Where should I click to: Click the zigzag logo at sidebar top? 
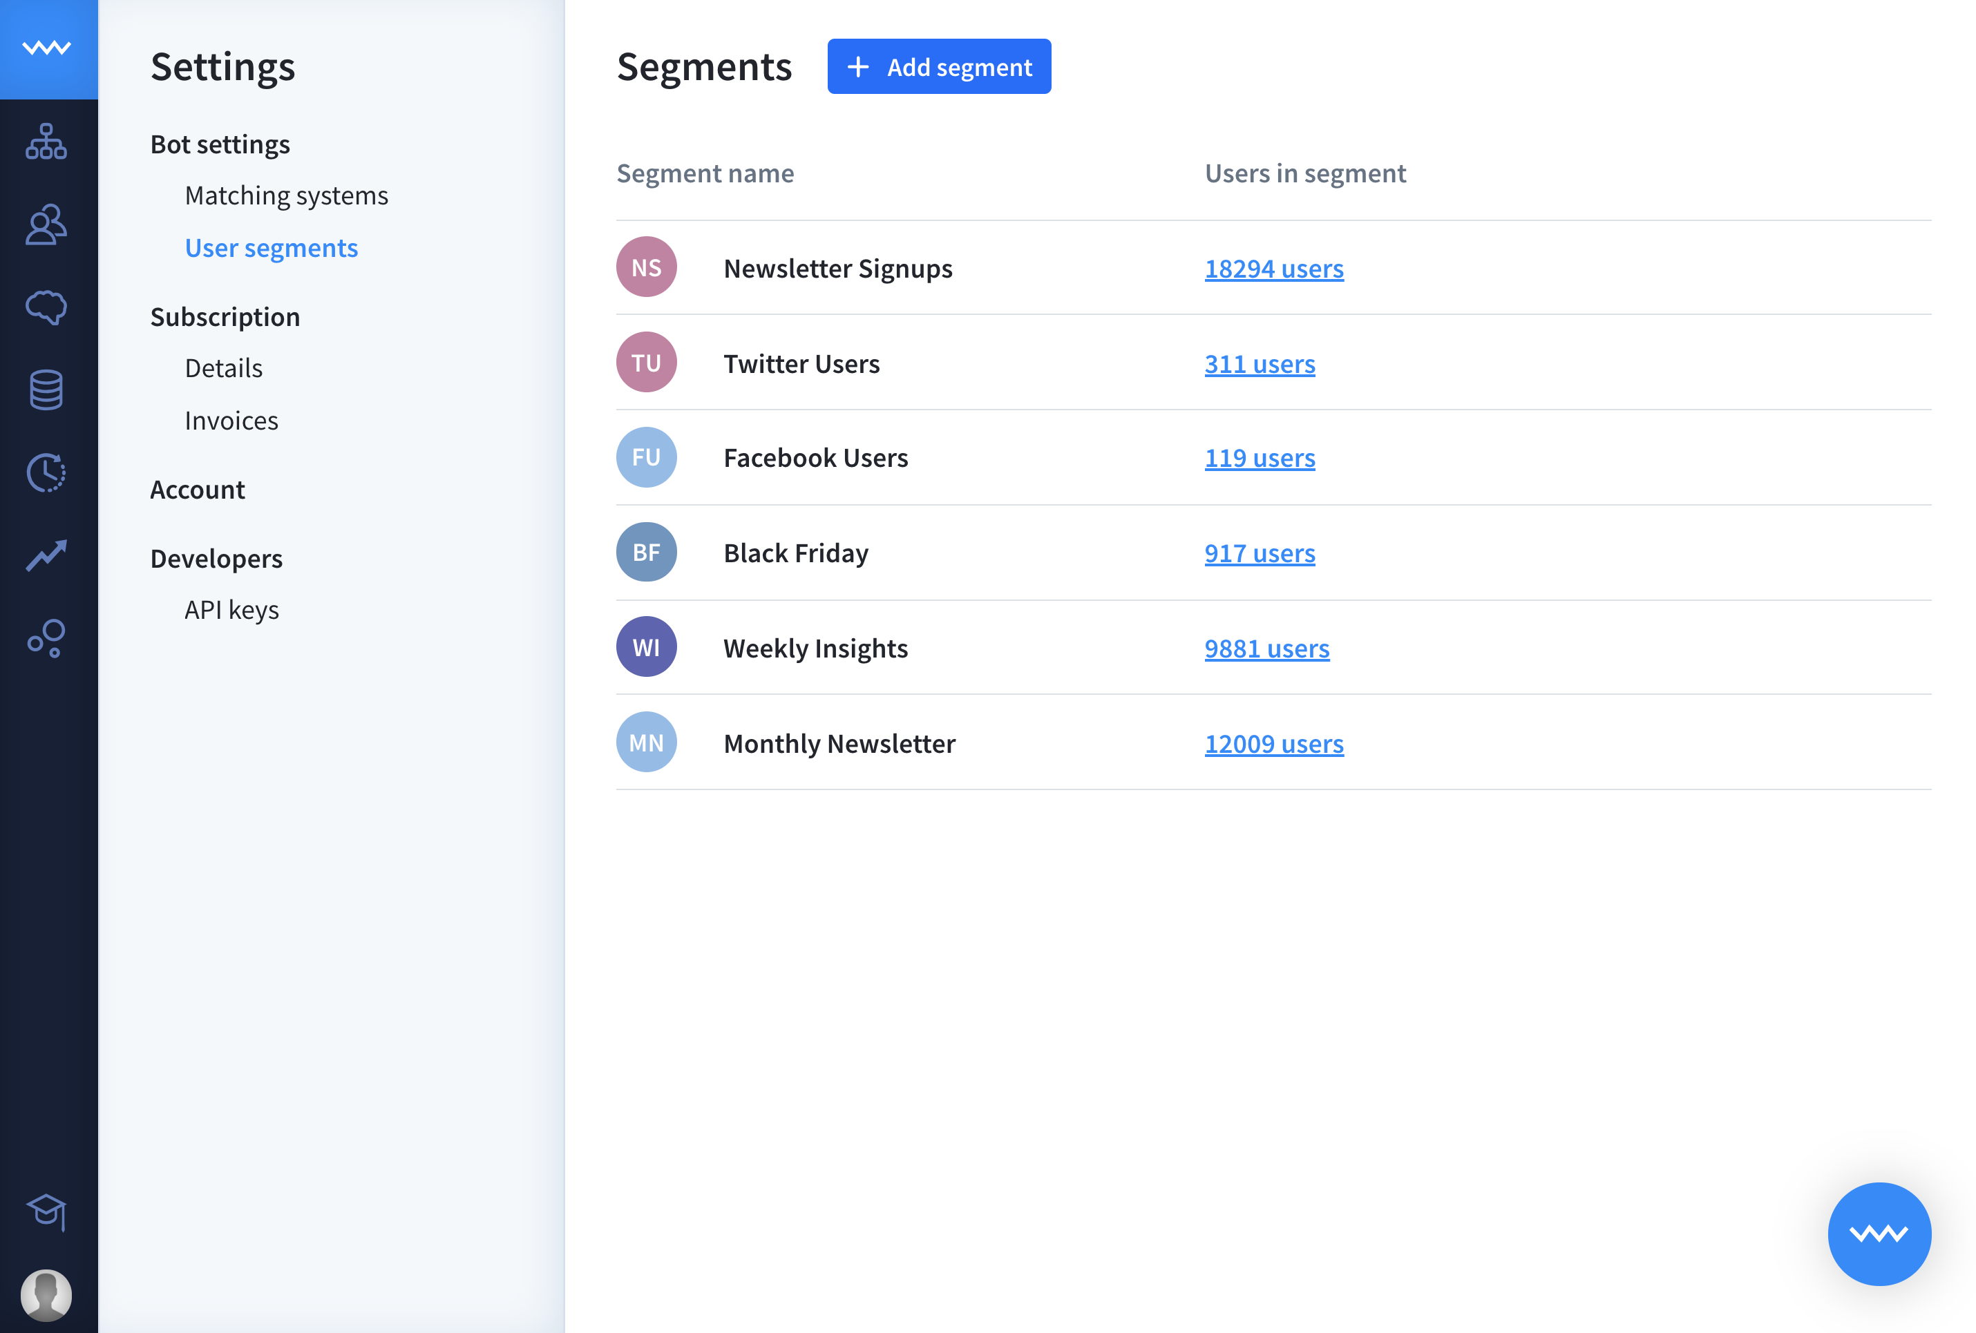pos(48,48)
